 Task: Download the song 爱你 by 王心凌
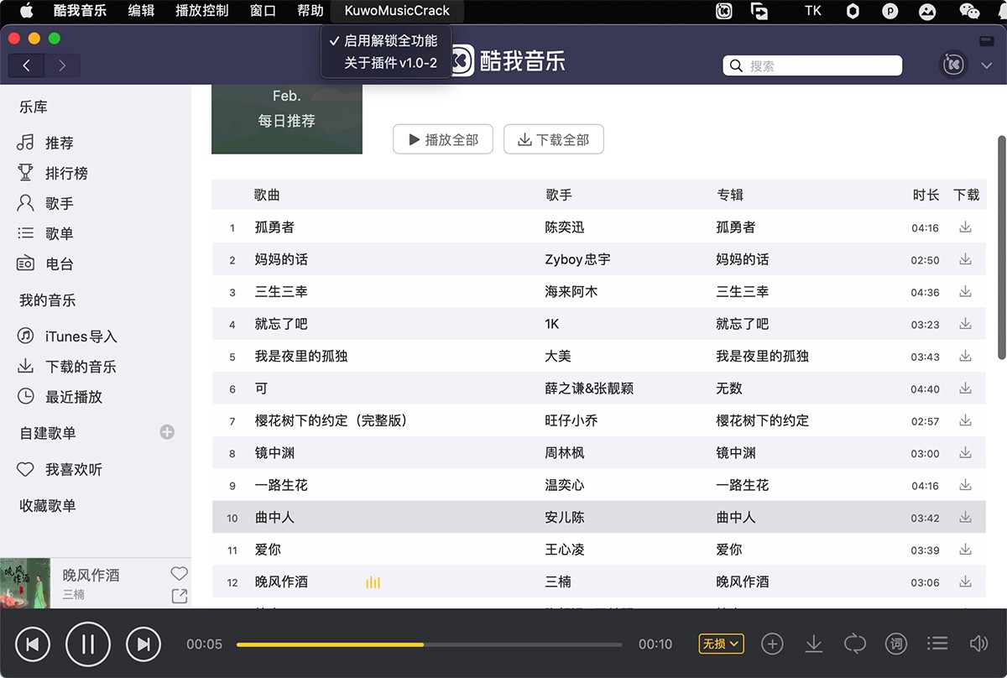pyautogui.click(x=965, y=550)
